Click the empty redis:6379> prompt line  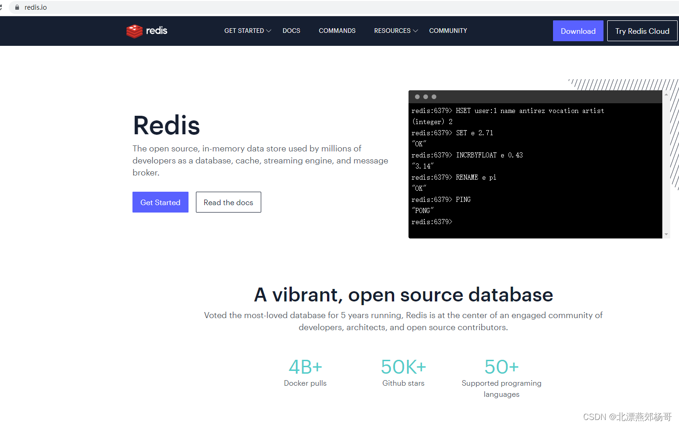point(432,222)
